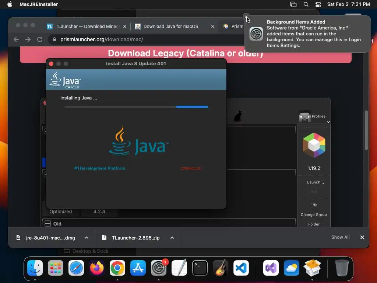Screen dimensions: 377x283
Task: Open Stage Manager window icon in menu bar
Action: [x=293, y=4]
